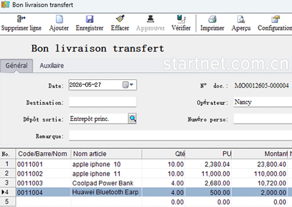Click the magnifier next to Dépôt sortie
This screenshot has width=292, height=207.
[x=133, y=119]
